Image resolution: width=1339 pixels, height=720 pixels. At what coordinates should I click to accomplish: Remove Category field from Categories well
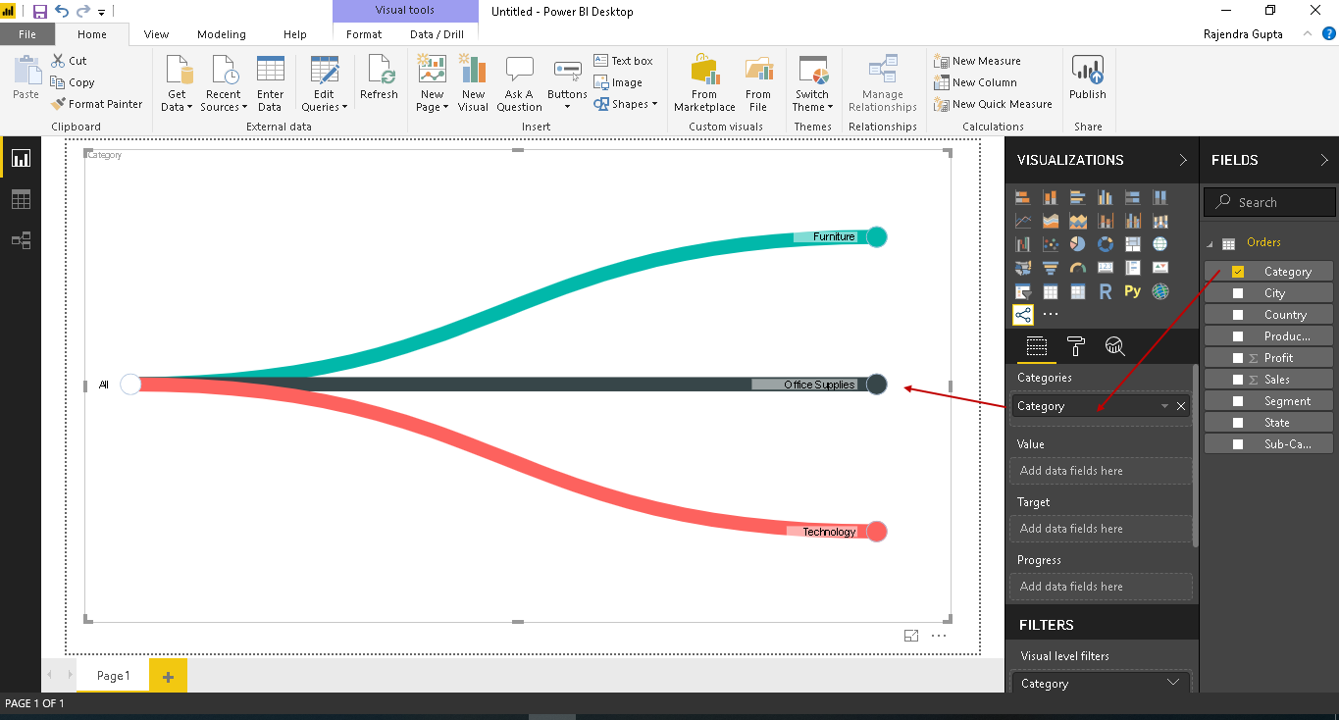[x=1181, y=406]
